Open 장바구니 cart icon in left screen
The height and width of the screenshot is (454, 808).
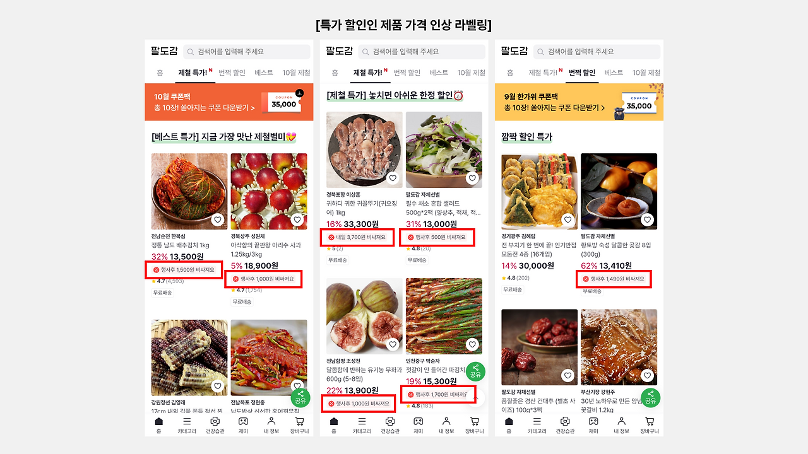pyautogui.click(x=299, y=426)
